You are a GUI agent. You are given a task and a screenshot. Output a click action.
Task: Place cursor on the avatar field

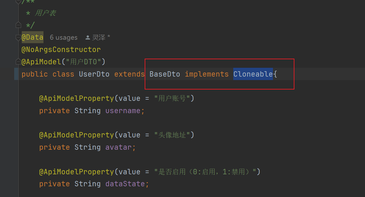(119, 147)
